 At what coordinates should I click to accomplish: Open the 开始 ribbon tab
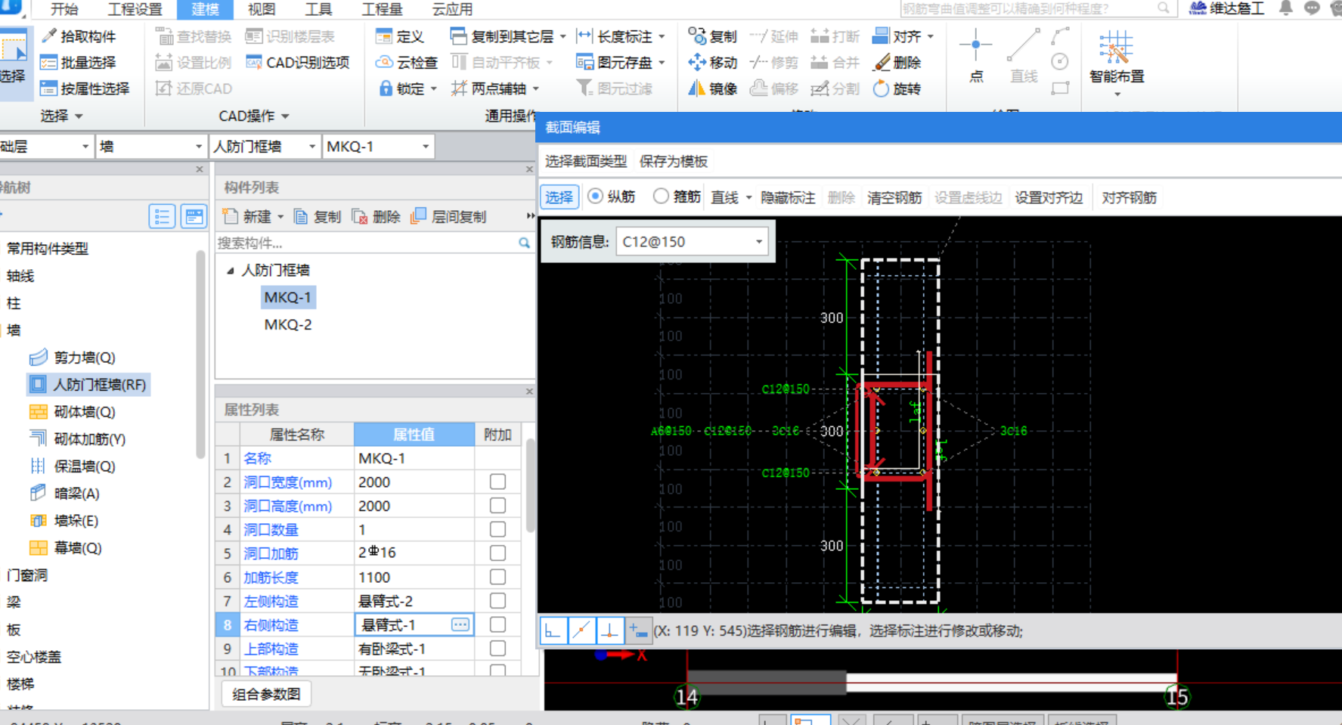64,9
